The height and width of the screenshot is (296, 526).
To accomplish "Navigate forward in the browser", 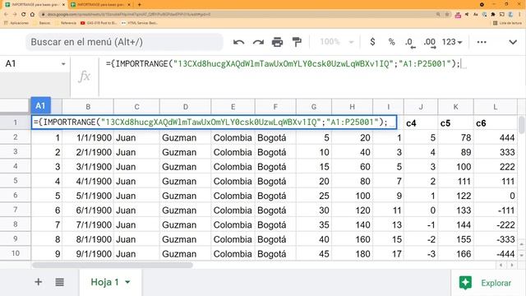I will [15, 15].
